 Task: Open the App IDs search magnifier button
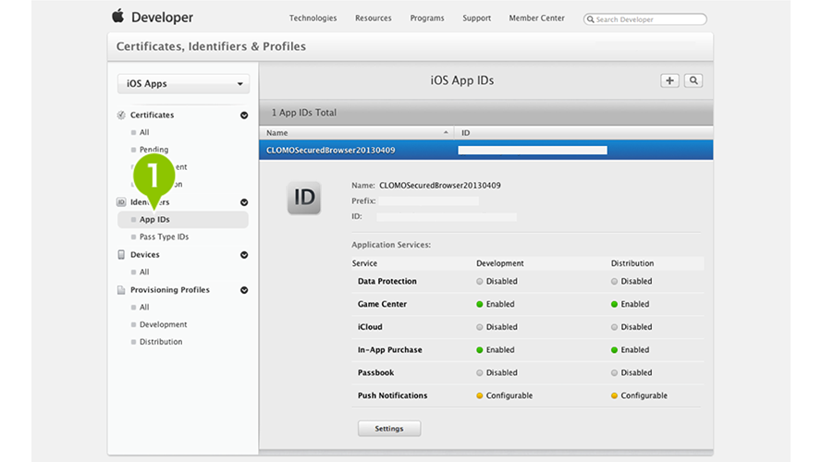click(x=693, y=80)
